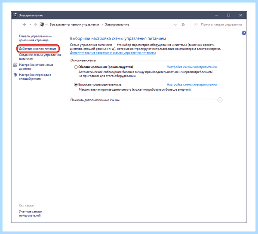Viewport: 258px width, 234px height.
Task: Open Настройка отключения дисплея
Action: (36, 67)
